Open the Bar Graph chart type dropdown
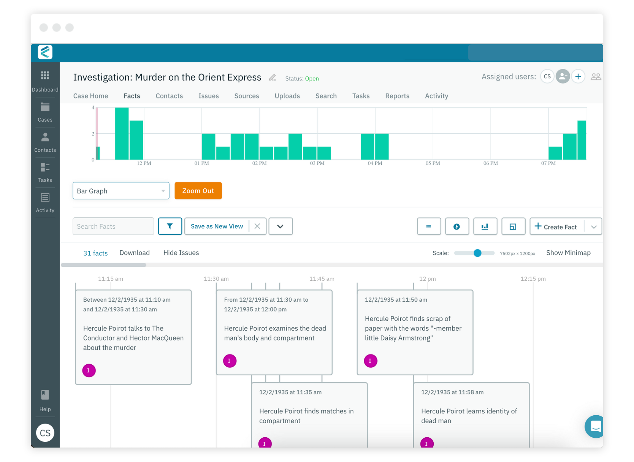Image resolution: width=634 pixels, height=462 pixels. [120, 191]
